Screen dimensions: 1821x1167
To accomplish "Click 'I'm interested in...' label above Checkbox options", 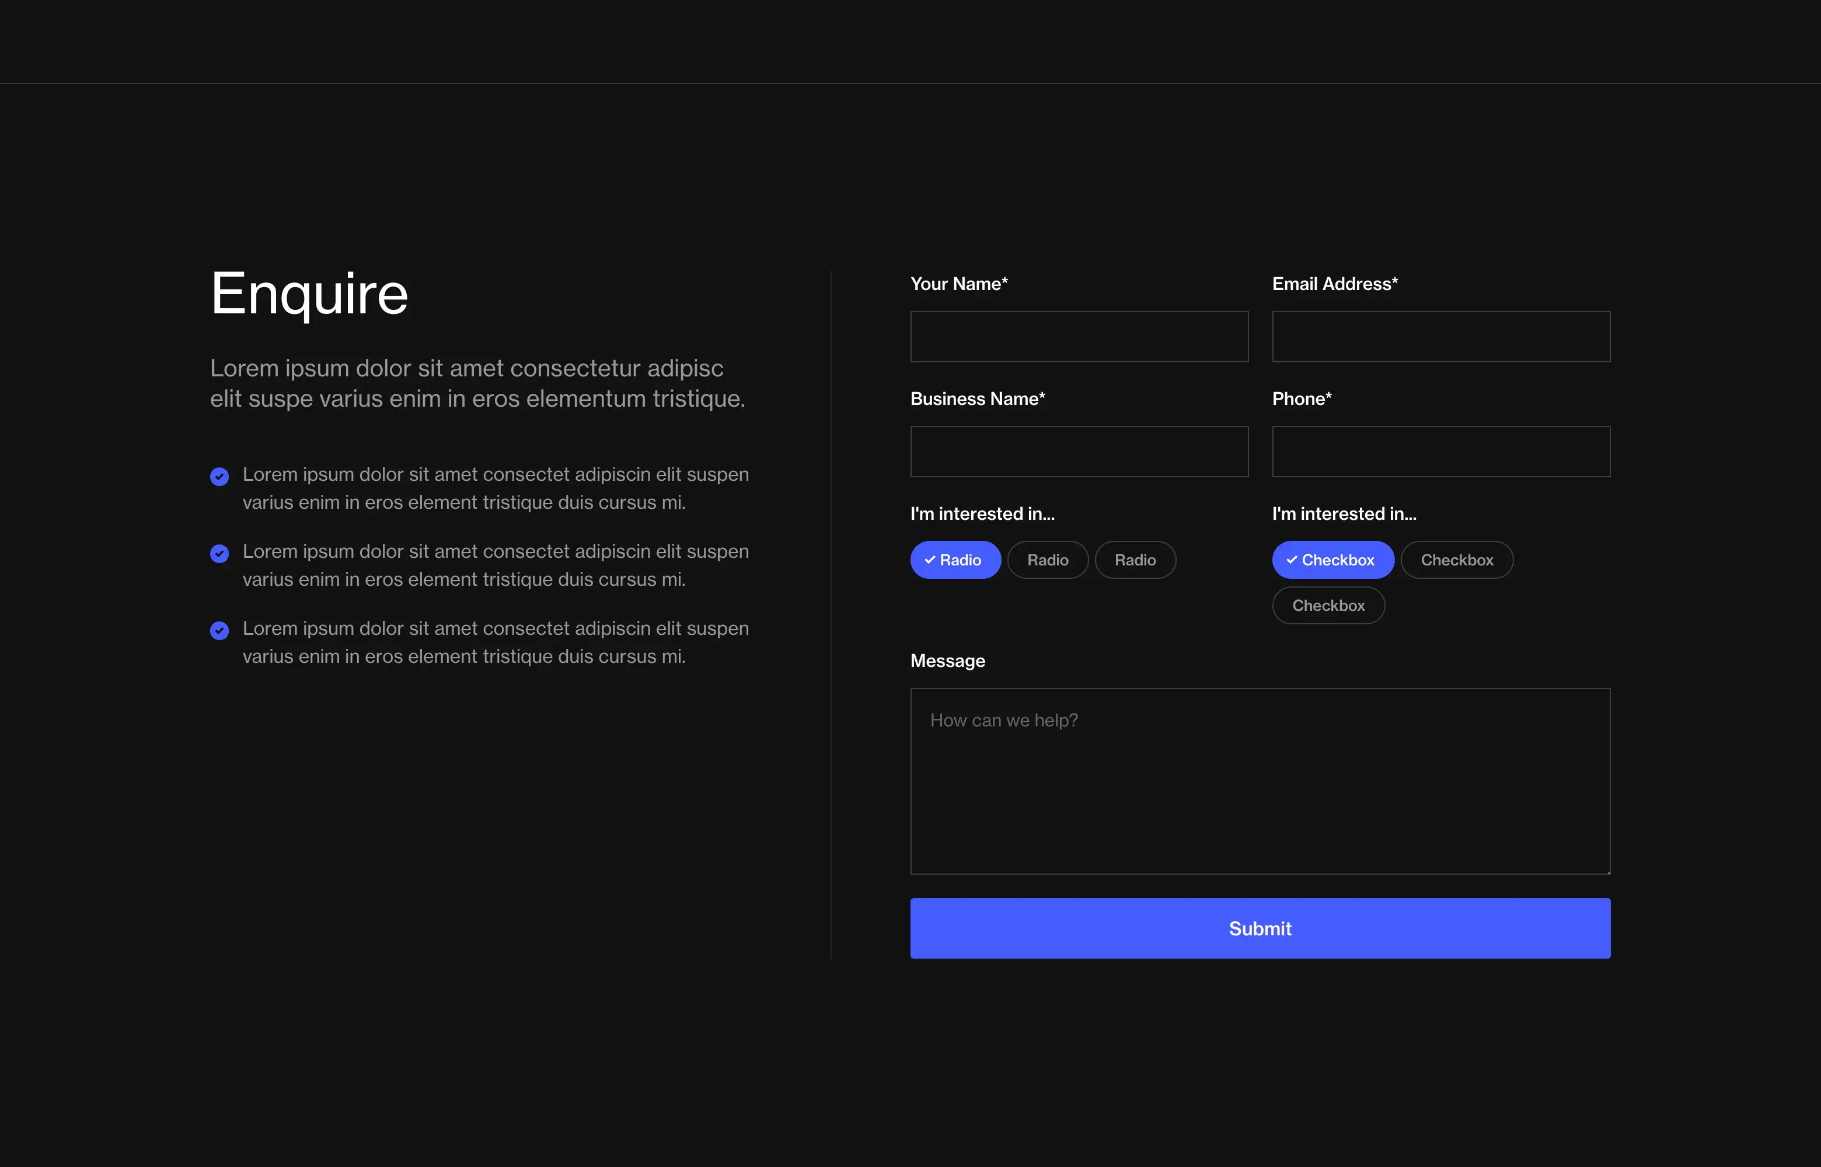I will click(x=1344, y=514).
